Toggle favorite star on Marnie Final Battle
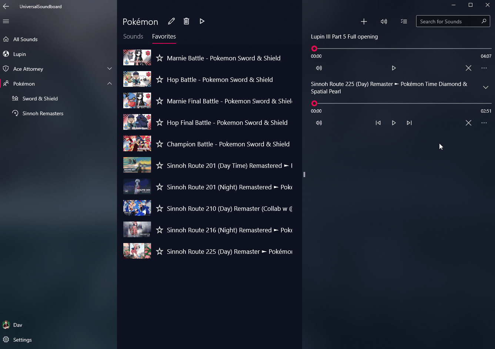Image resolution: width=495 pixels, height=349 pixels. (x=159, y=101)
